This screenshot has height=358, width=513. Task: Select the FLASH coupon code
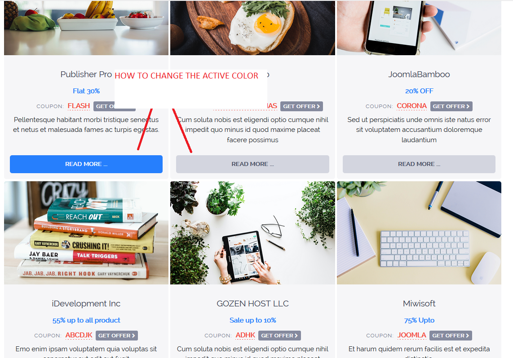click(79, 106)
